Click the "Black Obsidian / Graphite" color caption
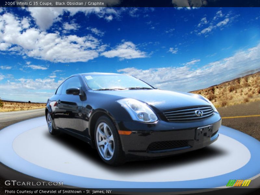Image resolution: width=260 pixels, height=195 pixels. [x=80, y=4]
